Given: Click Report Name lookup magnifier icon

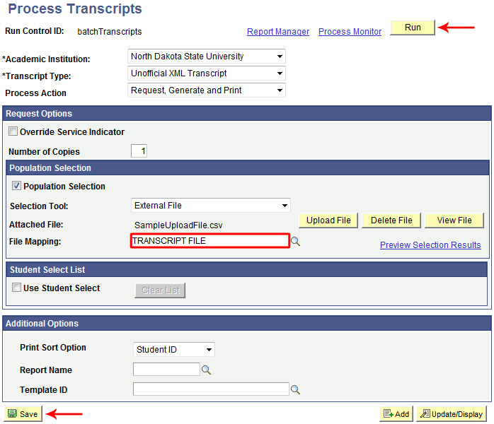Looking at the screenshot, I should (207, 370).
